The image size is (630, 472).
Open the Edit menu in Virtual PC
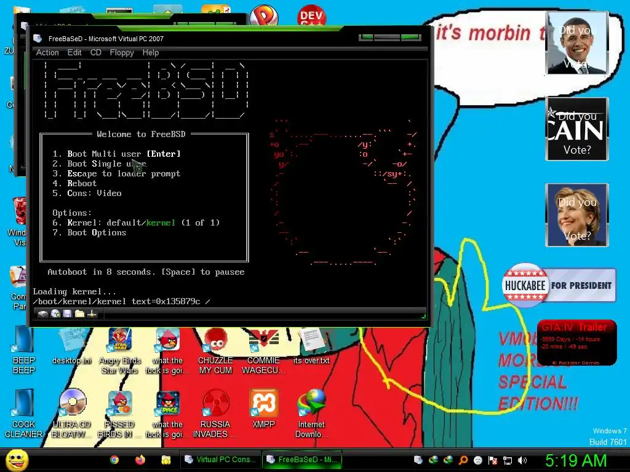point(74,53)
